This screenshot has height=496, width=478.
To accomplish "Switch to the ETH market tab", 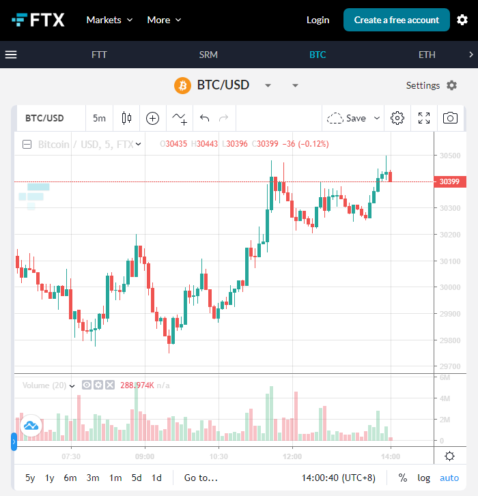I will coord(427,55).
